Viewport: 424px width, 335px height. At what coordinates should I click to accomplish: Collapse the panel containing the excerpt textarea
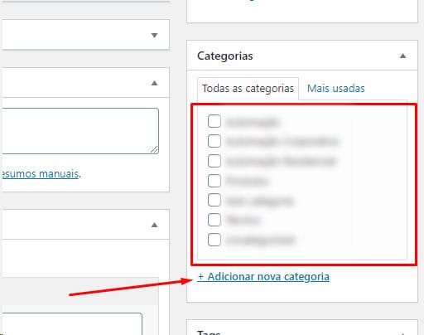coord(155,83)
